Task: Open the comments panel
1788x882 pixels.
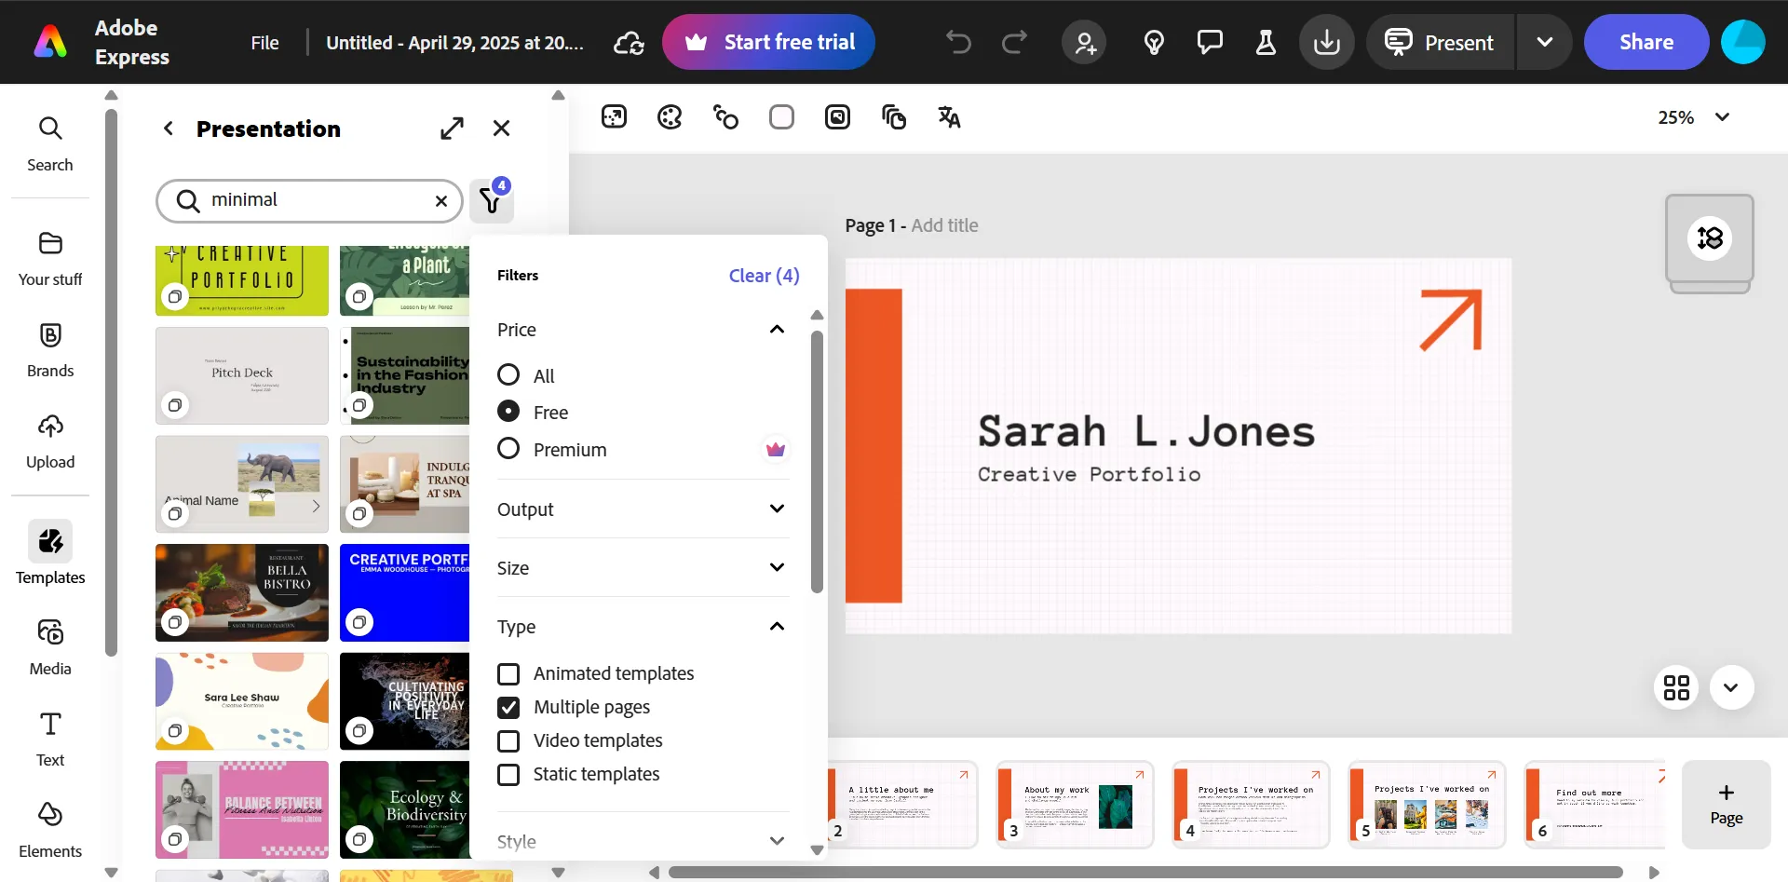Action: pyautogui.click(x=1210, y=42)
